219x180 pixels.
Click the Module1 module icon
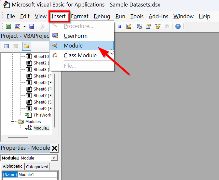[x=29, y=128]
